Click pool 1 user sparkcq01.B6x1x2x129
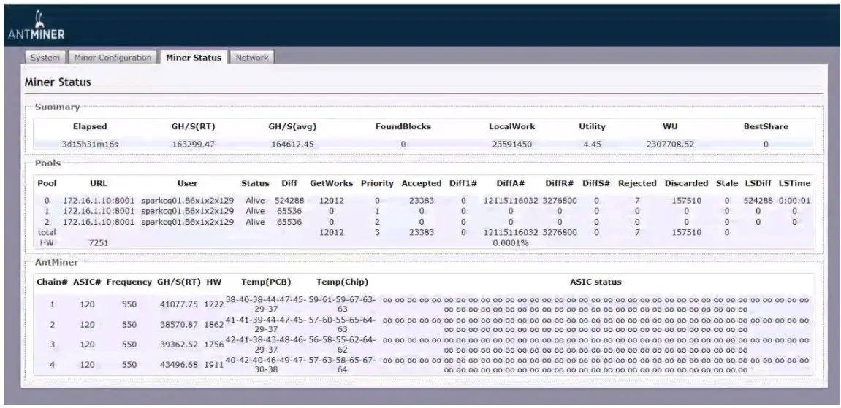 pyautogui.click(x=188, y=211)
